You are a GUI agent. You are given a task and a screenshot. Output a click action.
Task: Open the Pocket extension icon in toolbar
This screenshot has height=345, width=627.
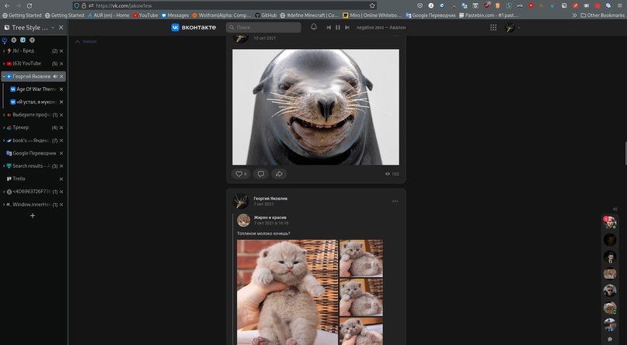(420, 5)
